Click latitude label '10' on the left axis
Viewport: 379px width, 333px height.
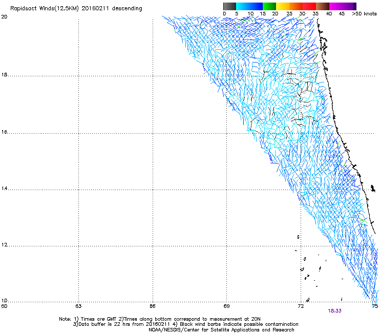point(4,301)
